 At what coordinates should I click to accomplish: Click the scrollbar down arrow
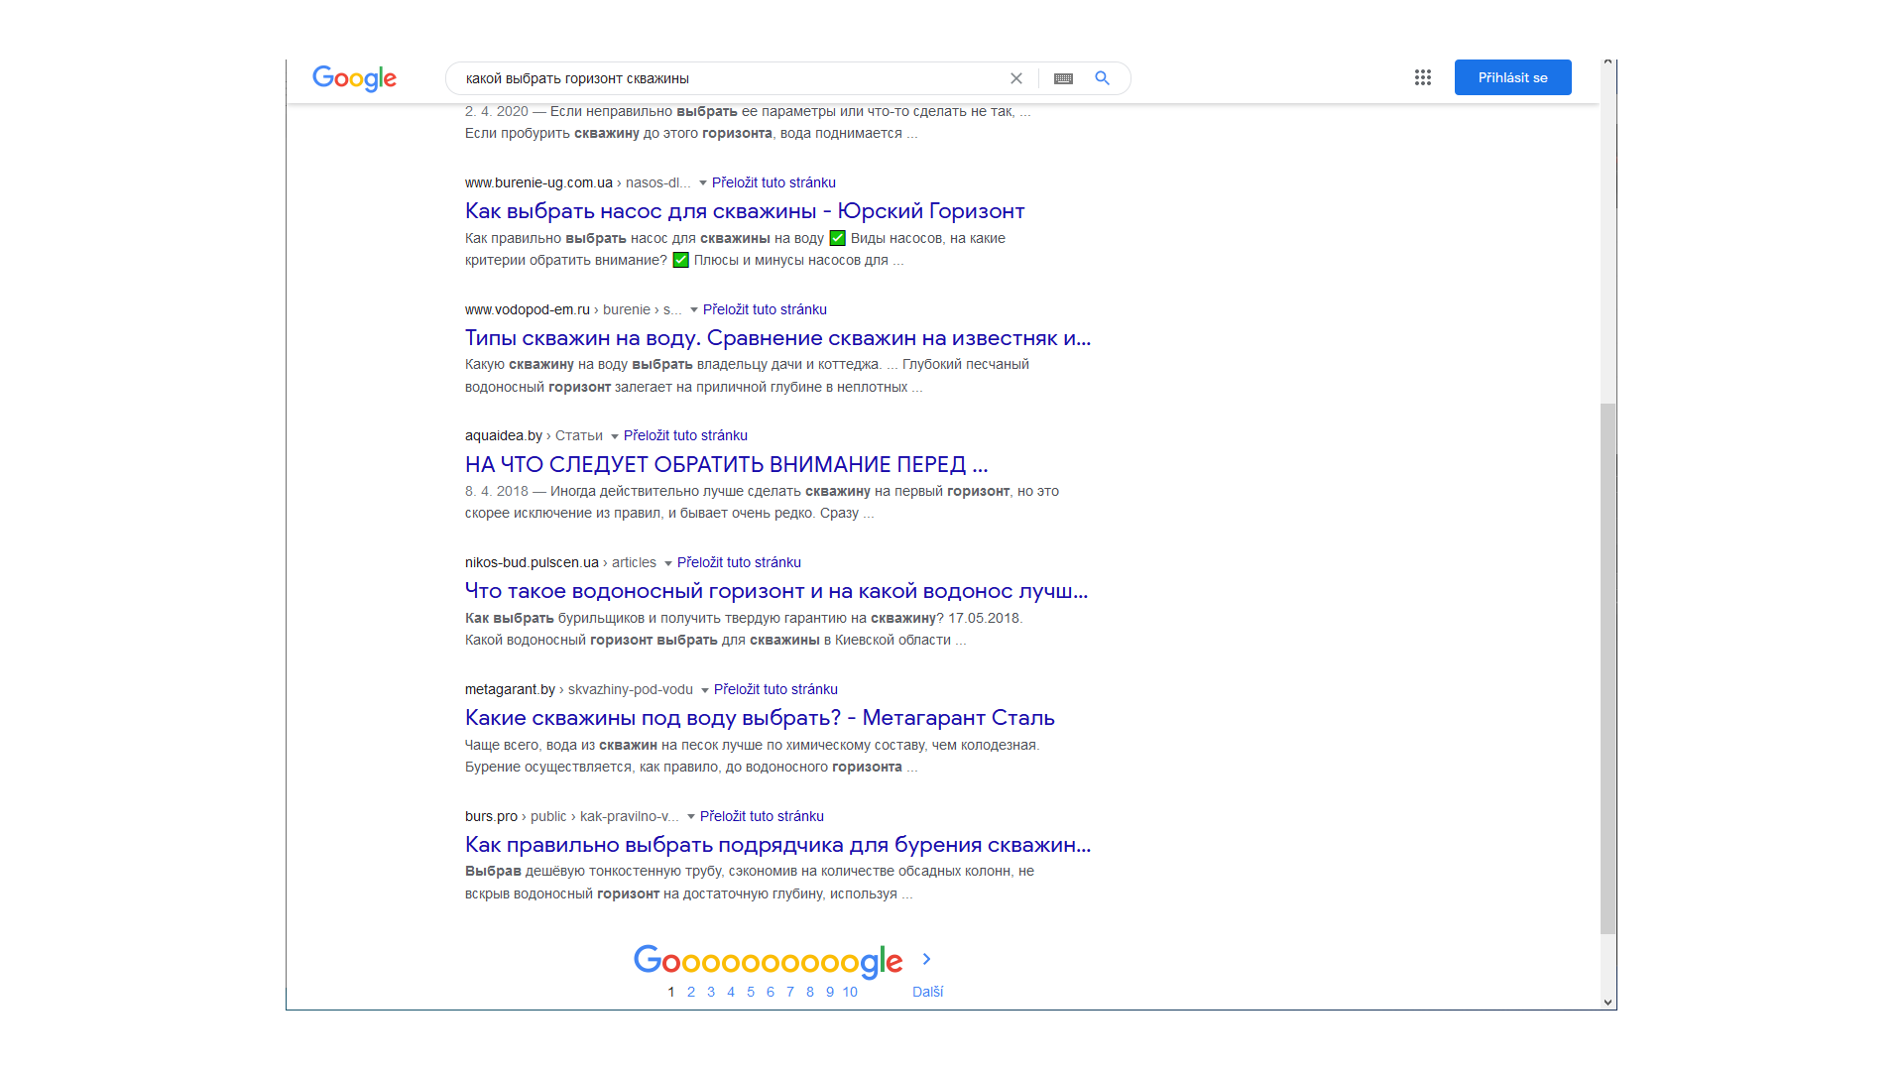click(1607, 1002)
